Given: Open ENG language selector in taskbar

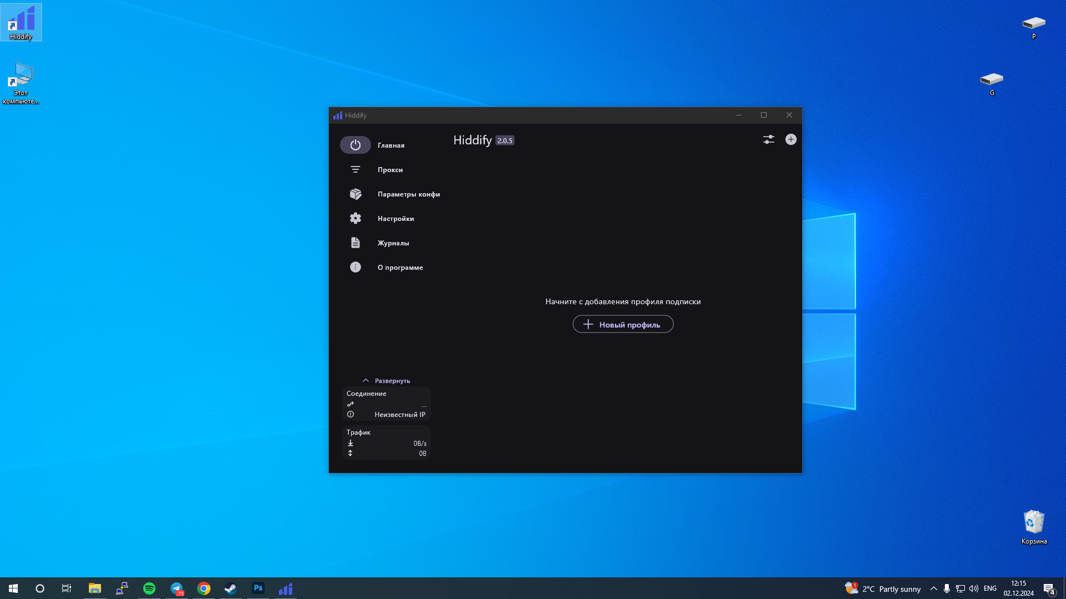Looking at the screenshot, I should point(990,588).
